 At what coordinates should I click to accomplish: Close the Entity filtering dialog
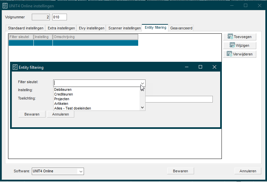point(214,67)
